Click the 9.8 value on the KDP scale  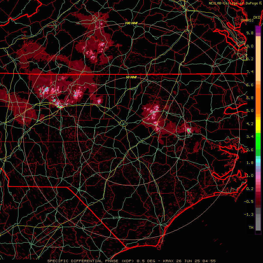click(250, 33)
